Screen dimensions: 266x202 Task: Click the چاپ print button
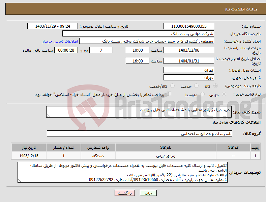click(148, 193)
